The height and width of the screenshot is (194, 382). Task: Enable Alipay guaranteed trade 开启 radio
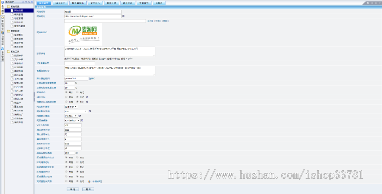coord(66,181)
